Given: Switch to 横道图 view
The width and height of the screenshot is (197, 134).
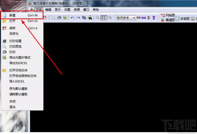Looking at the screenshot, I should coord(168,20).
